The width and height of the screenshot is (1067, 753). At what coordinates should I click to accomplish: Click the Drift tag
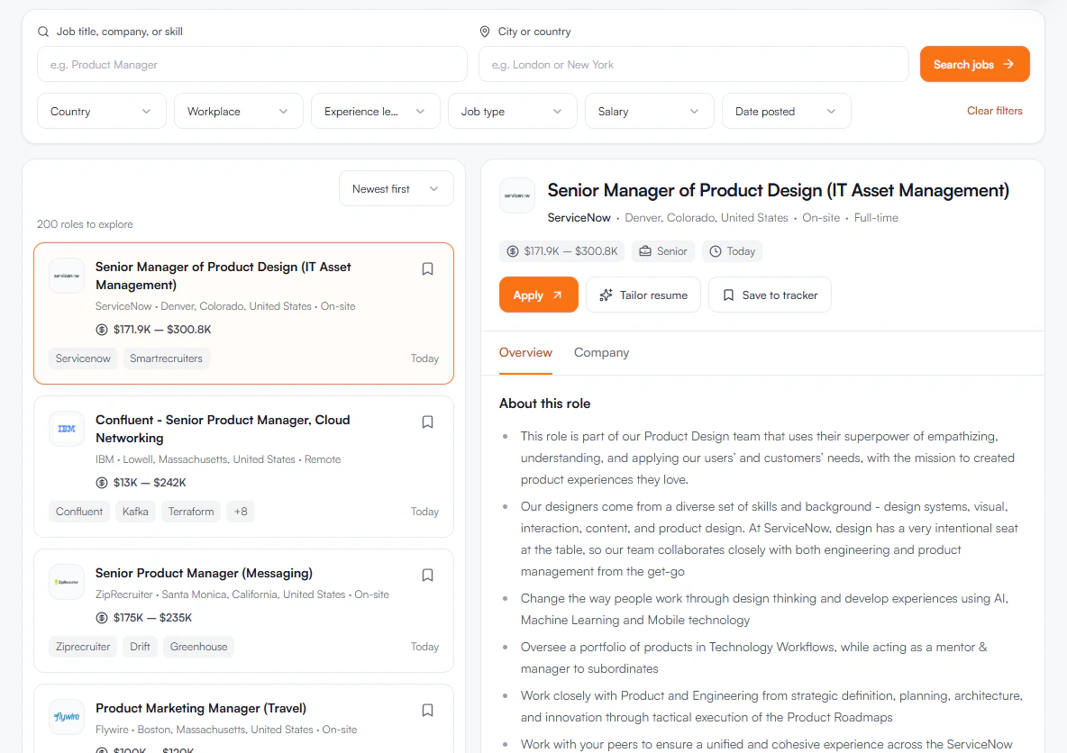point(141,647)
